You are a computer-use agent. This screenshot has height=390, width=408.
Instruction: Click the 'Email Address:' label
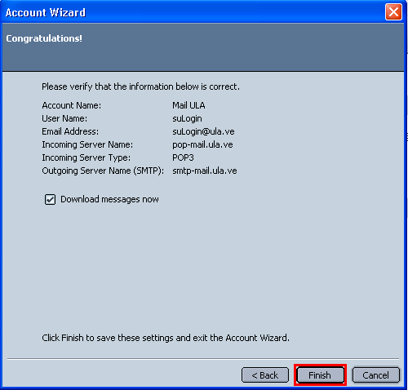click(70, 131)
